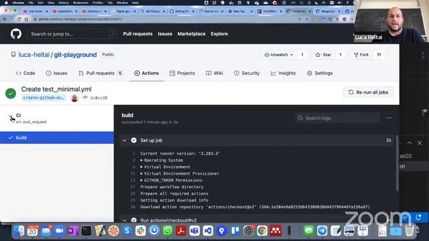
Task: Switch to the Code tab
Action: pos(25,73)
